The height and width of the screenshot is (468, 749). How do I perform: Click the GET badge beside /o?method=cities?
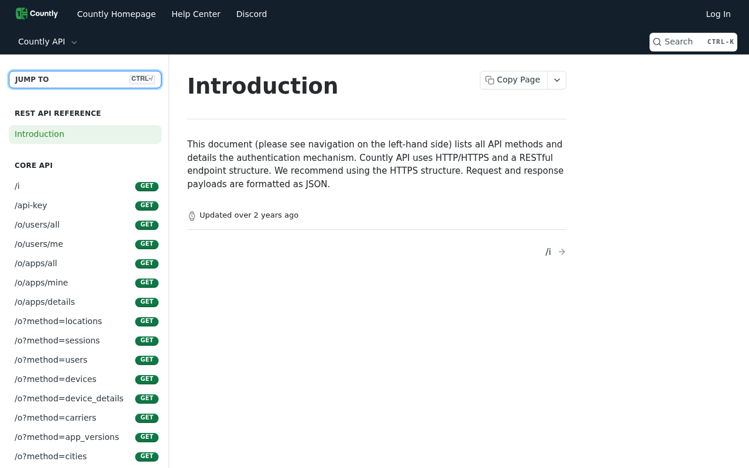click(147, 456)
